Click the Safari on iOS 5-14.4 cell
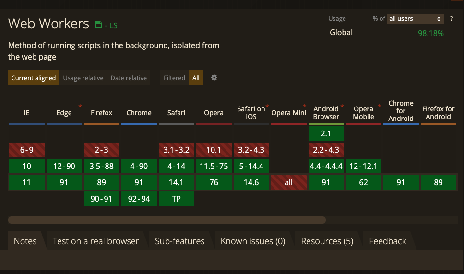Screen dimensions: 464x274 tap(251, 166)
